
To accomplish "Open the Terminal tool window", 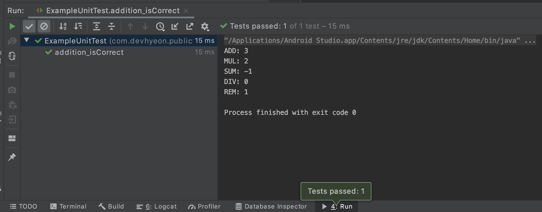I will (68, 206).
